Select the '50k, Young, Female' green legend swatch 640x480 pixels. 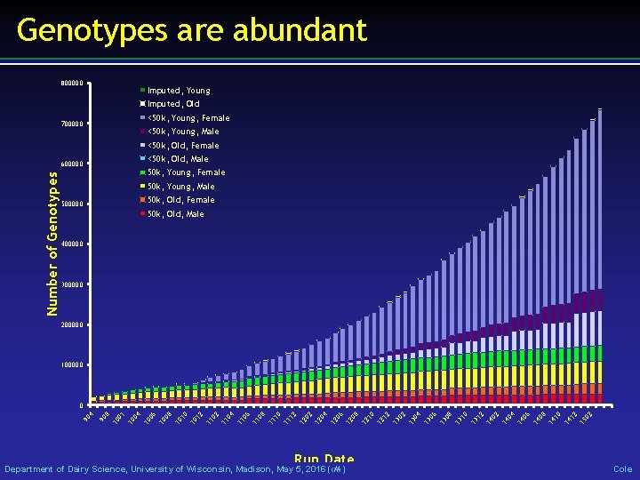pyautogui.click(x=142, y=172)
